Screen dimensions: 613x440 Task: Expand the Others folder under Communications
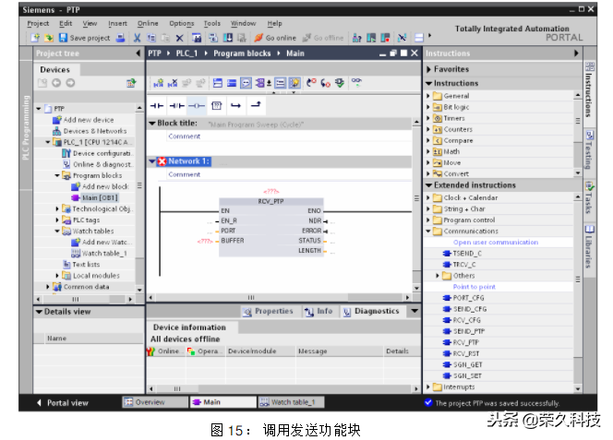coord(438,276)
